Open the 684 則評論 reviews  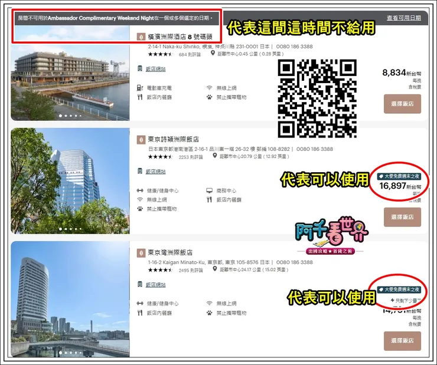tap(190, 54)
